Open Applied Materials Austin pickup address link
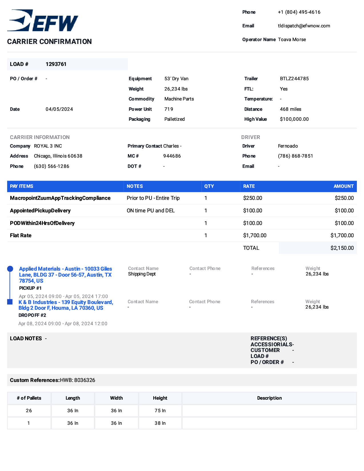The image size is (364, 471). tap(65, 275)
